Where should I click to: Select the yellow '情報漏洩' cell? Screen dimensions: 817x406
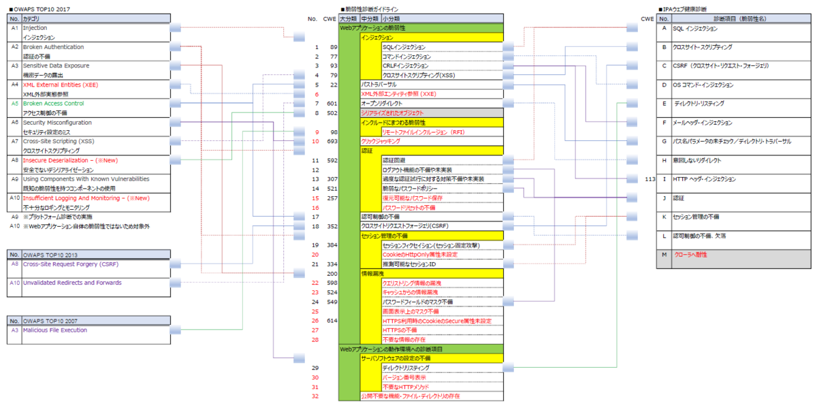click(431, 273)
